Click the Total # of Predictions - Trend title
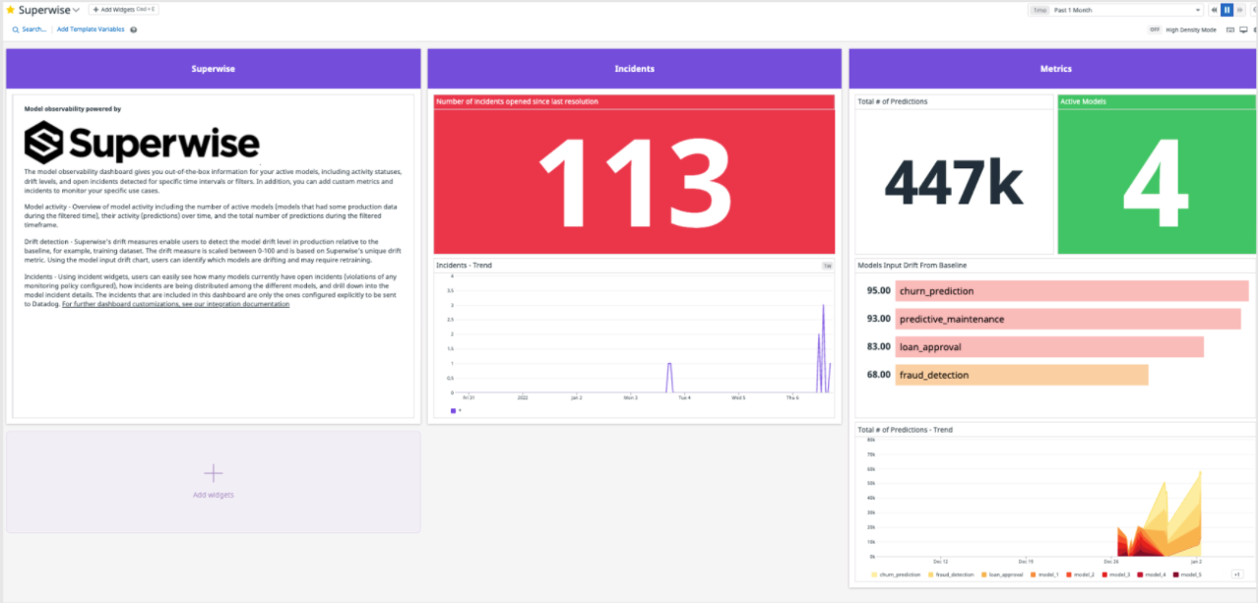1258x603 pixels. click(906, 430)
